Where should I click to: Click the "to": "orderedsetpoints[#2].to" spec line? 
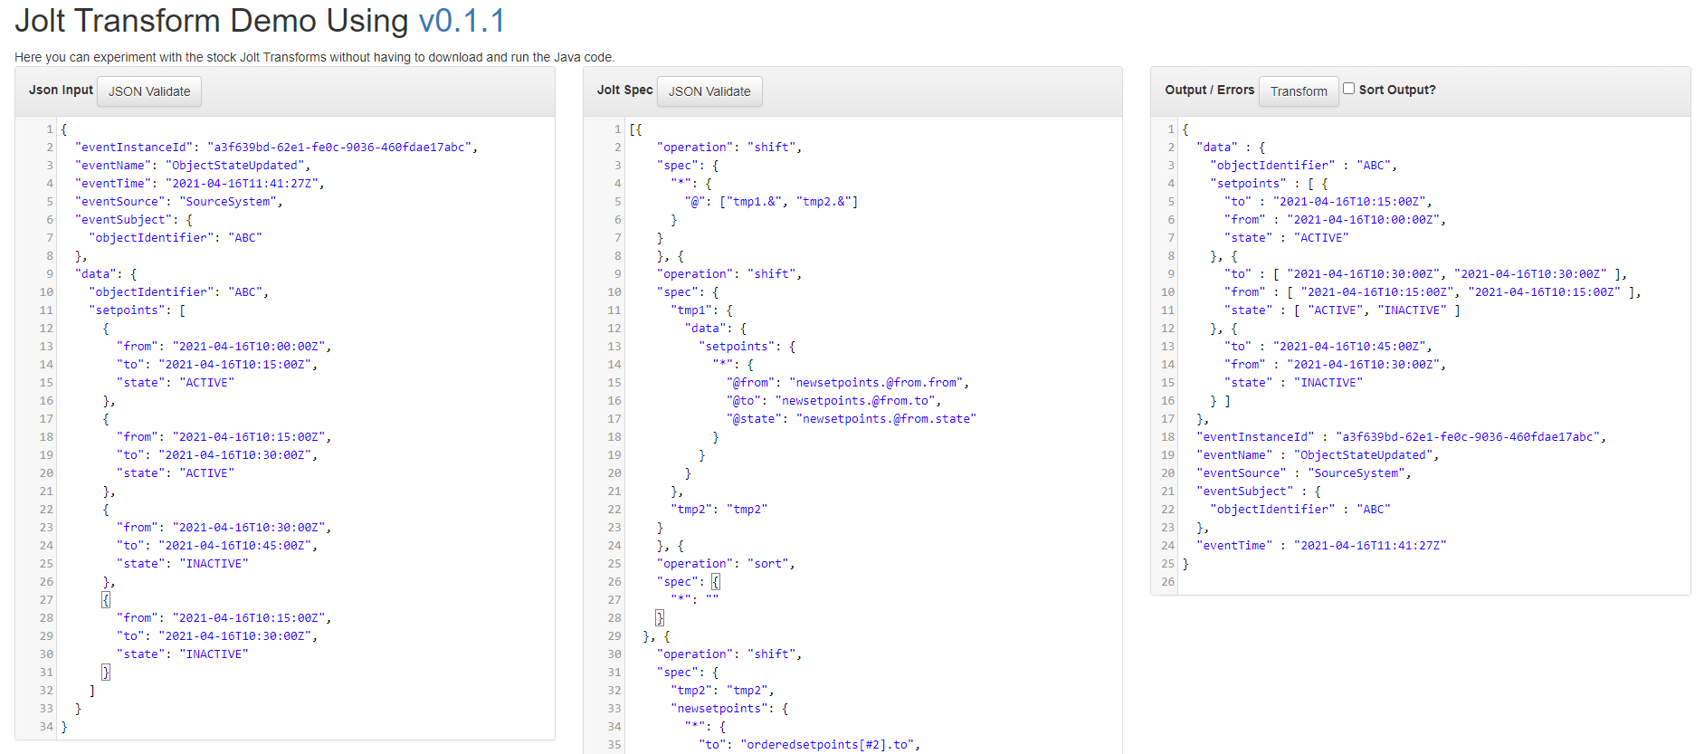tap(809, 744)
